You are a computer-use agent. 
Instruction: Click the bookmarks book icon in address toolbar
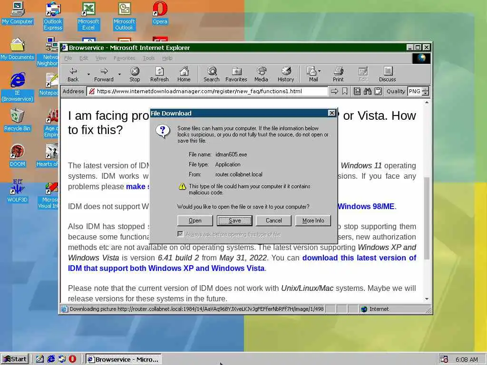click(357, 91)
